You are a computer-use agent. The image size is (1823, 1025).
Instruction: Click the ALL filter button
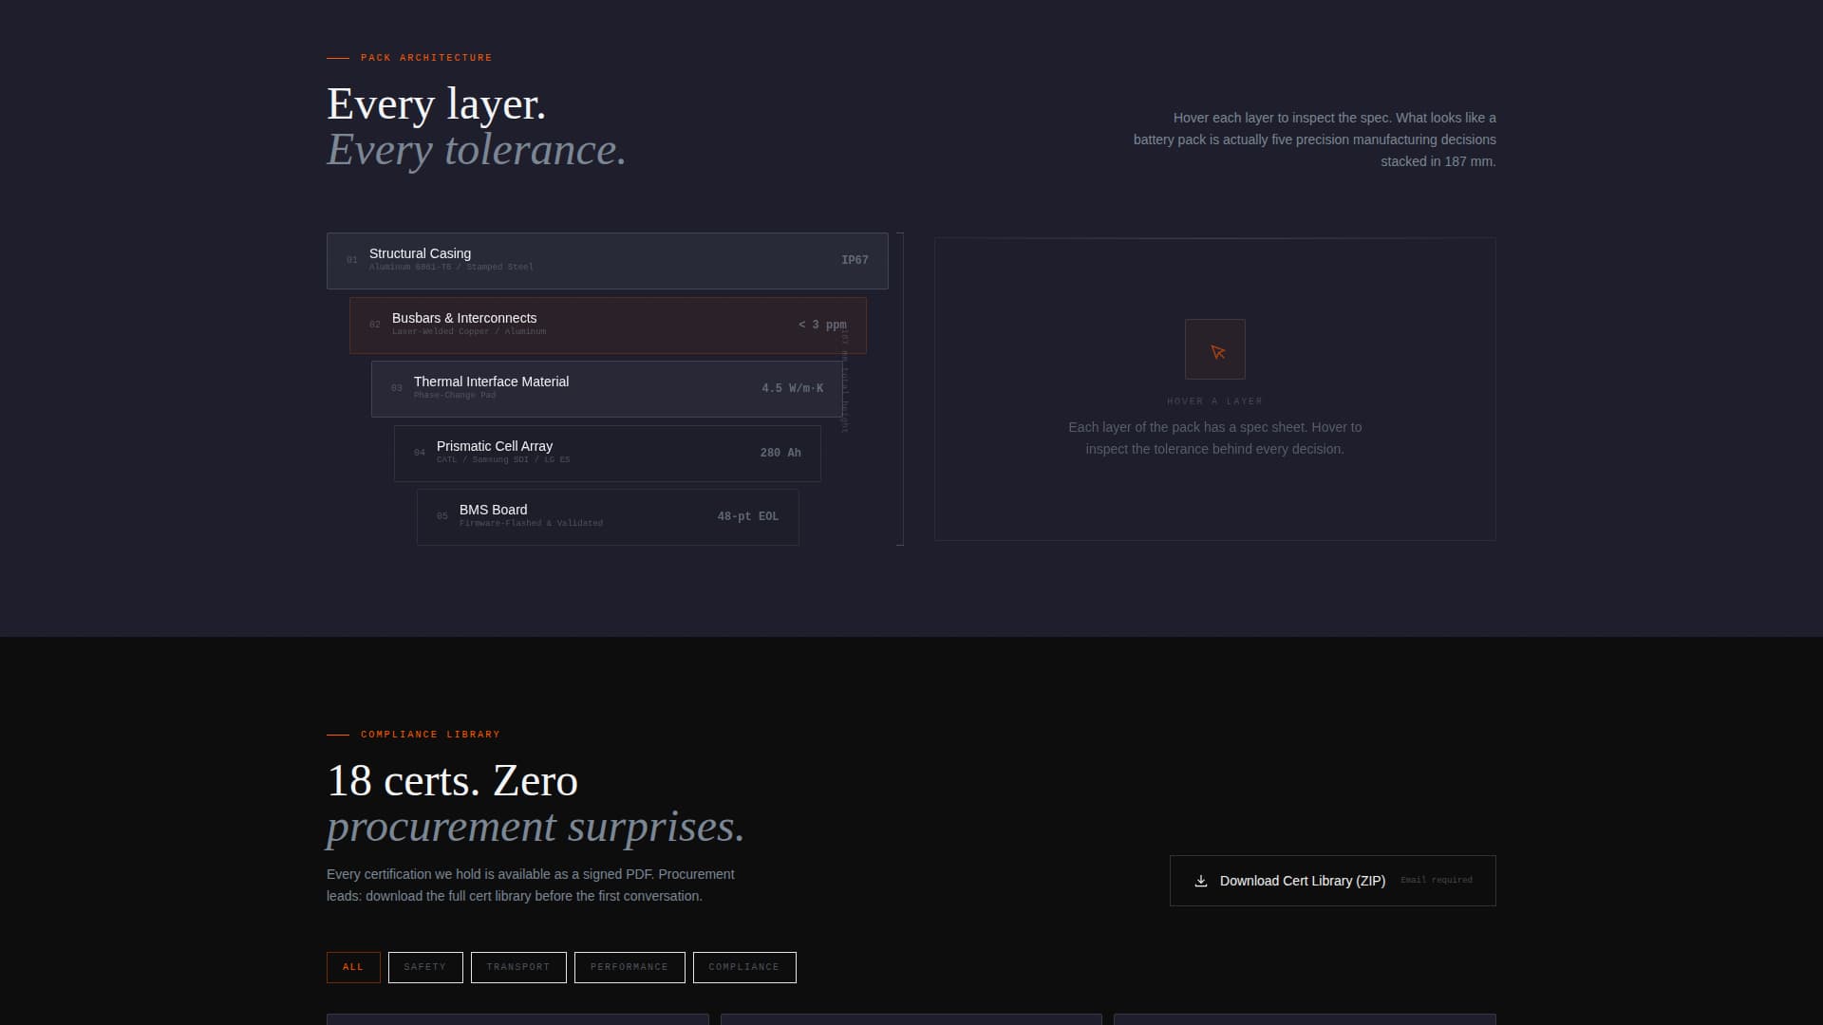coord(352,967)
